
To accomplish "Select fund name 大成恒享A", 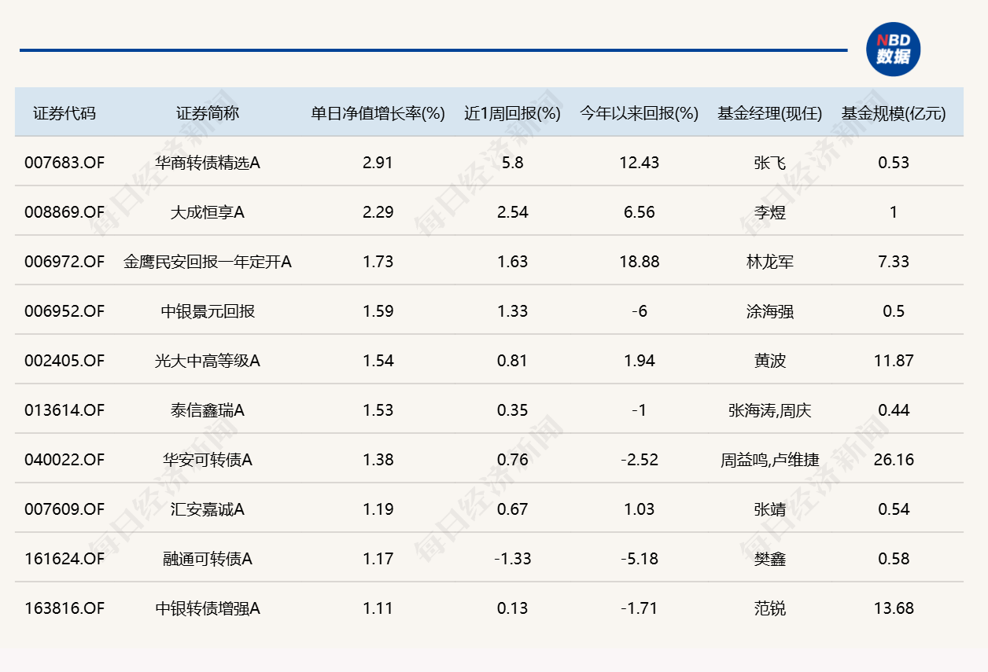I will pos(208,212).
